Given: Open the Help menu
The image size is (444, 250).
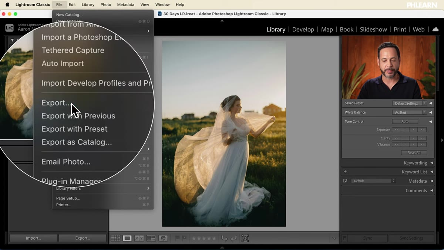Looking at the screenshot, I should click(180, 4).
